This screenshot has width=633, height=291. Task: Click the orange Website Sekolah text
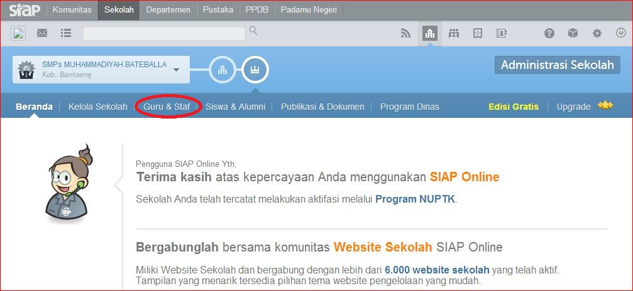click(x=383, y=246)
